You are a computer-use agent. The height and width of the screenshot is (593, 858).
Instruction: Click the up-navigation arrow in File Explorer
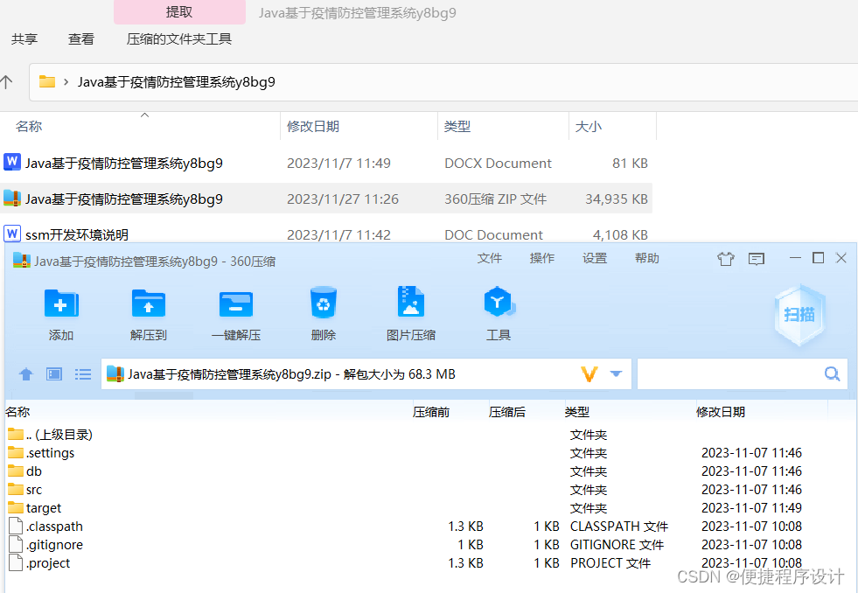click(x=8, y=83)
